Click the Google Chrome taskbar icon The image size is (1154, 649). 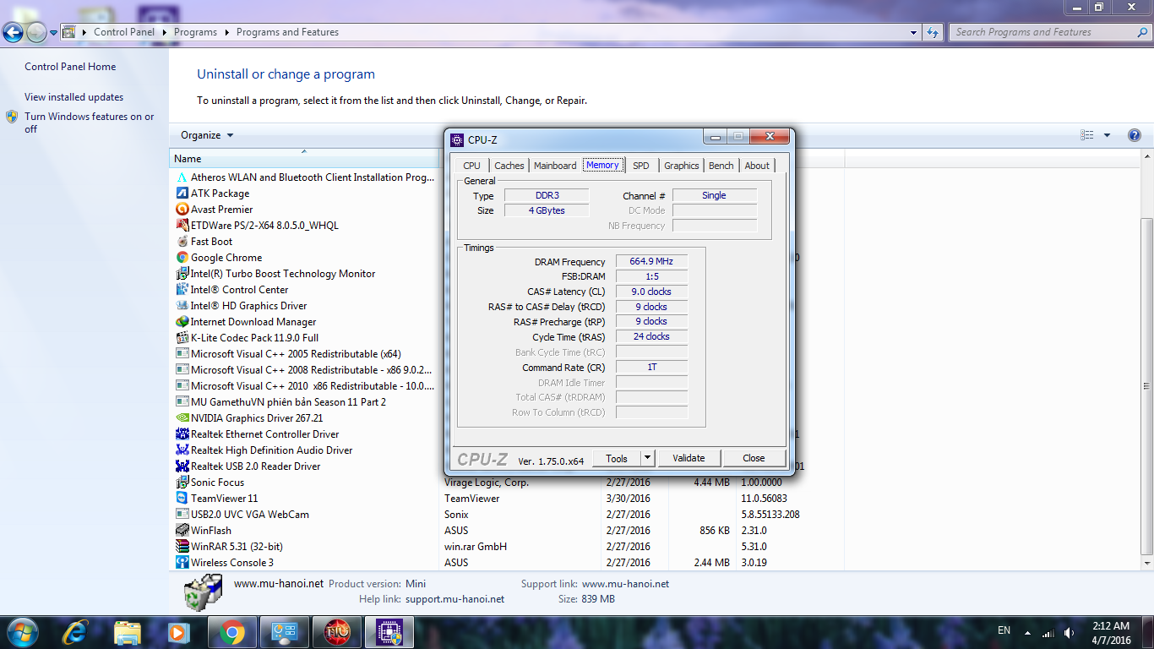[232, 631]
